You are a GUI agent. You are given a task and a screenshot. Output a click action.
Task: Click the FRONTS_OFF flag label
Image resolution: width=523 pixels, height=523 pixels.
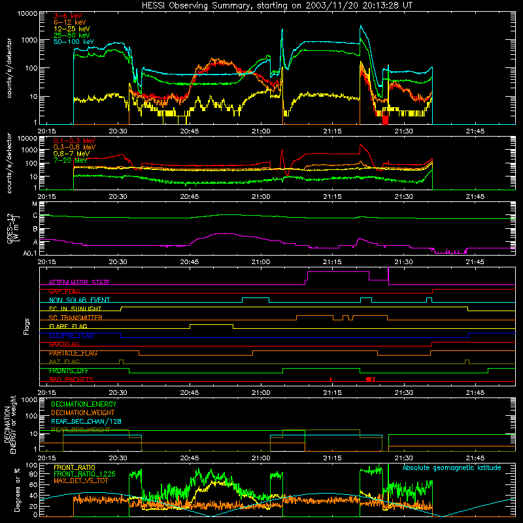pos(69,371)
